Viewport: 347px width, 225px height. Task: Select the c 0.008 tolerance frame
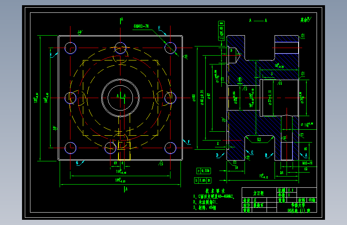pos(204,171)
